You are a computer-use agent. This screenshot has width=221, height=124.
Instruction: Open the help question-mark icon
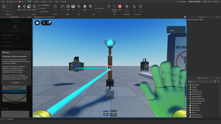(x=206, y=1)
